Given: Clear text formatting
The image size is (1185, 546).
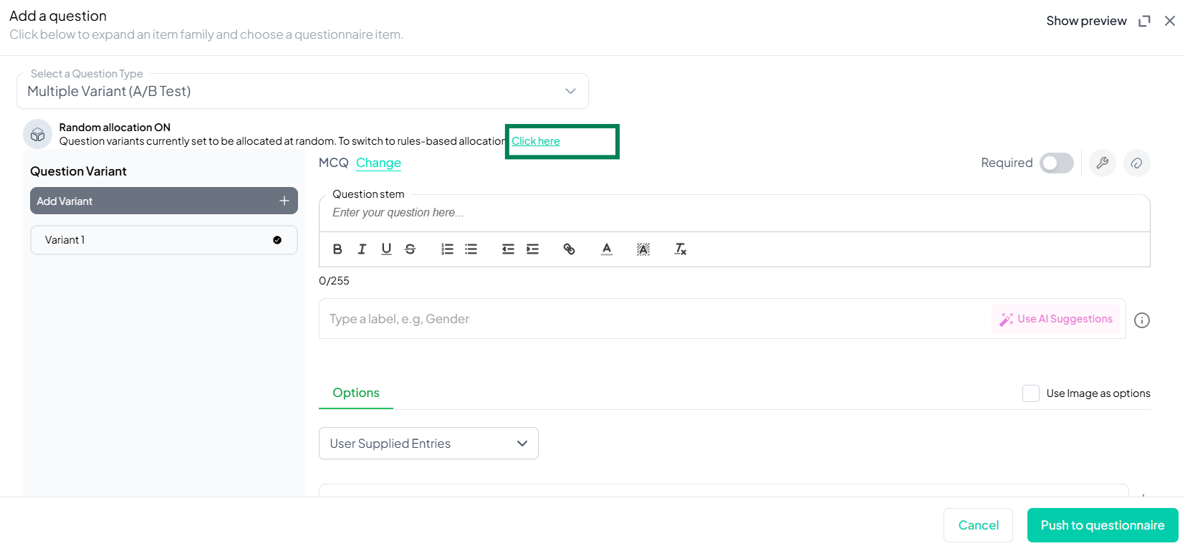Looking at the screenshot, I should (680, 249).
